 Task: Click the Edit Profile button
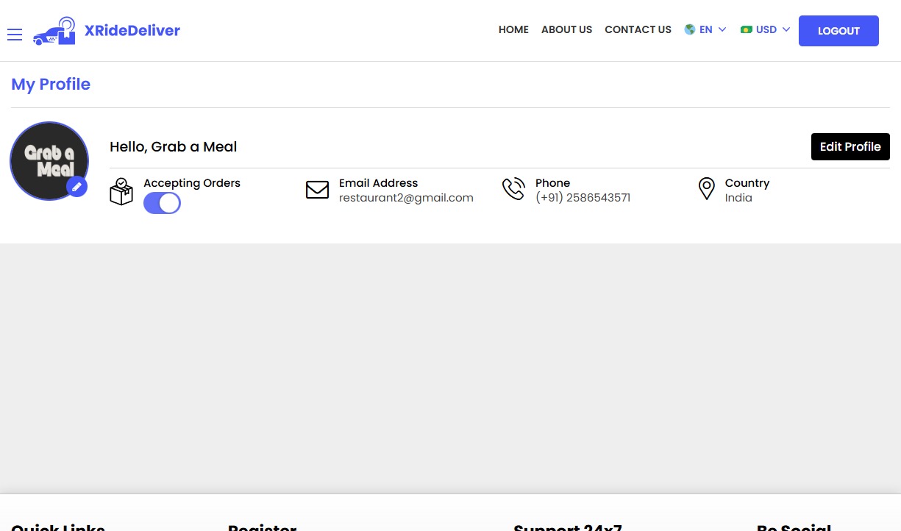(x=850, y=146)
